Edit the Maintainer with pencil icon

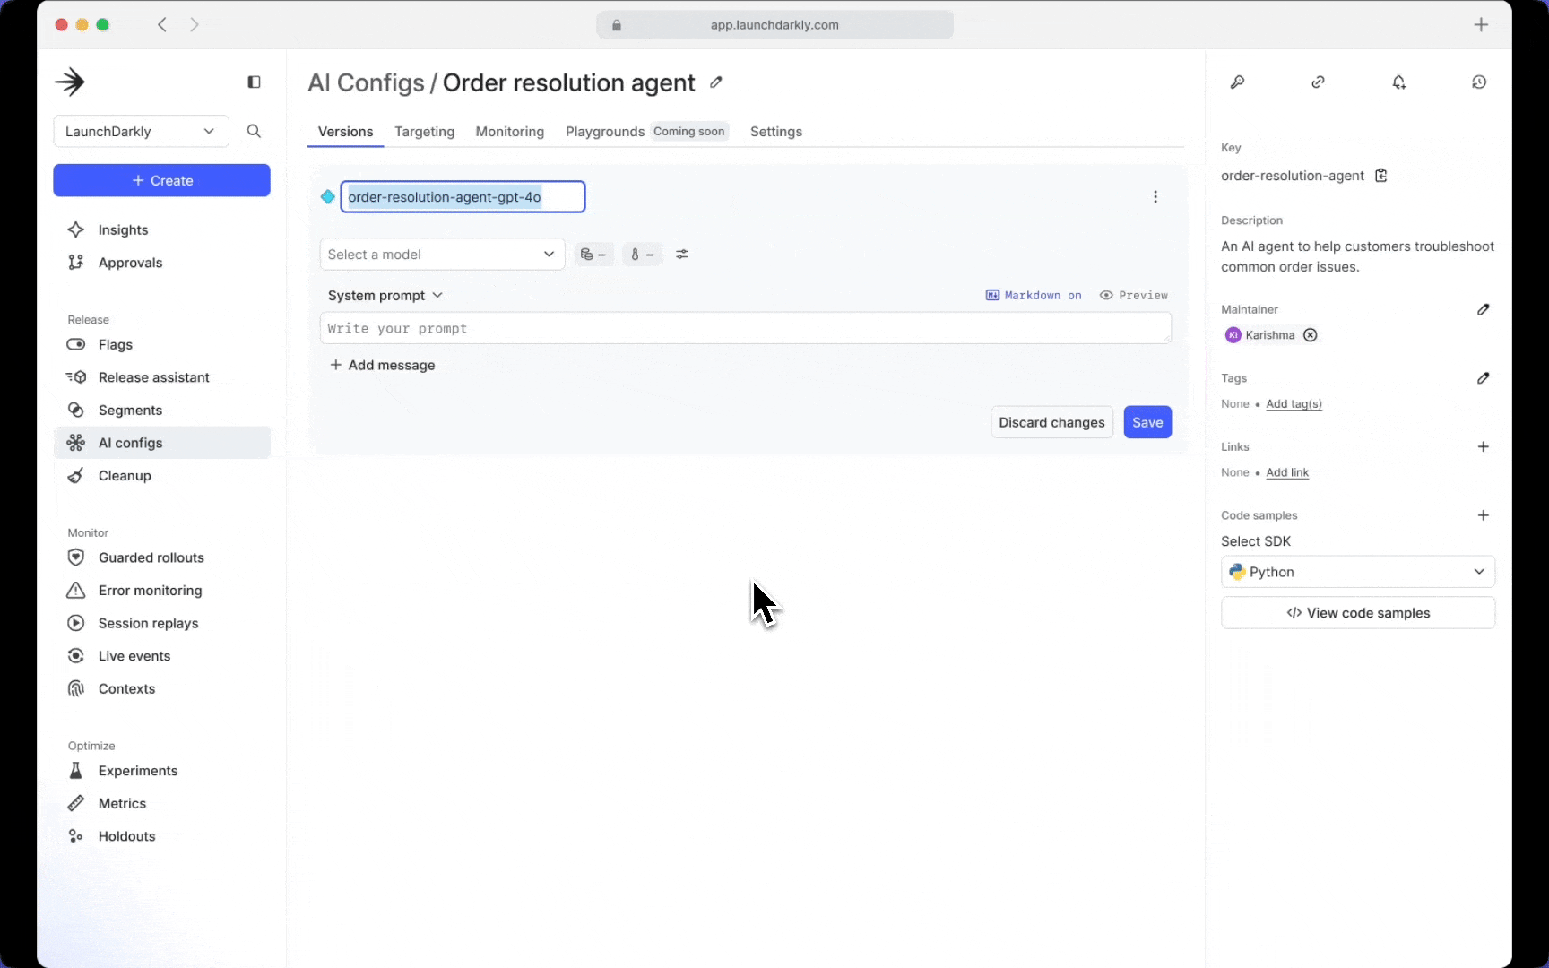(x=1484, y=309)
